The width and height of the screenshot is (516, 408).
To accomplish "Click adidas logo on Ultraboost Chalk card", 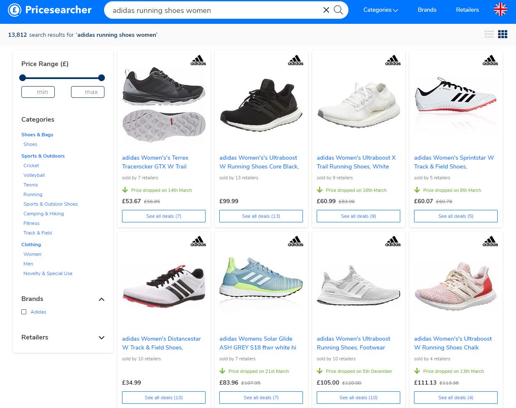I will coord(490,241).
